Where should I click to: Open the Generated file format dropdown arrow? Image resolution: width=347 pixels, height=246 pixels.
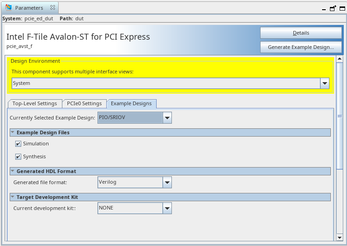(167, 182)
